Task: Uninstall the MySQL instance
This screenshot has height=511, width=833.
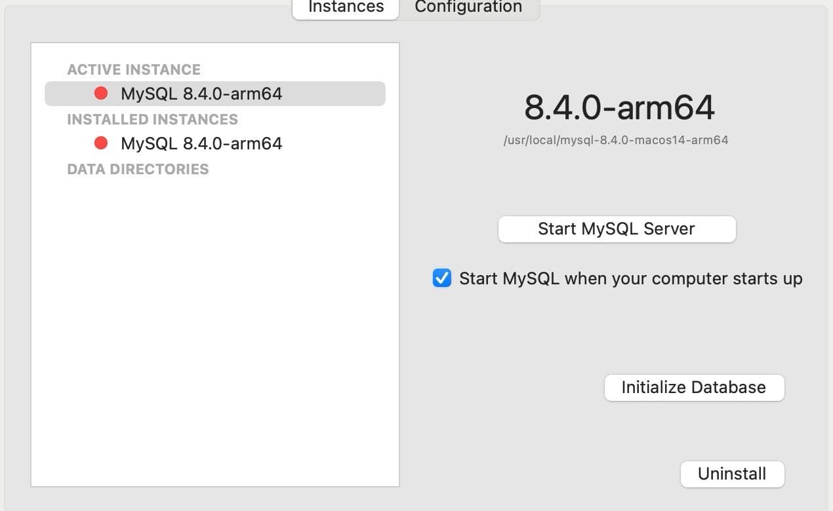Action: [x=732, y=474]
